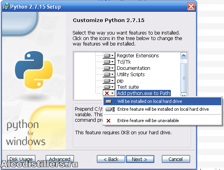Choose Entire feature will be unavailable
This screenshot has width=224, height=170.
coord(162,121)
